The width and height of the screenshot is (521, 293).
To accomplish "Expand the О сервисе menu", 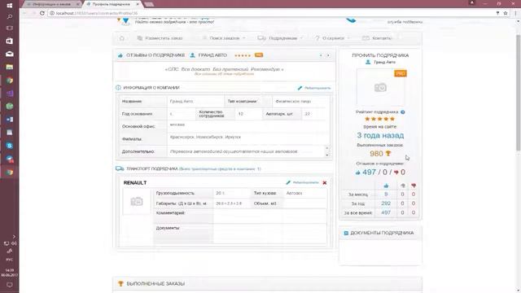I will tap(332, 38).
